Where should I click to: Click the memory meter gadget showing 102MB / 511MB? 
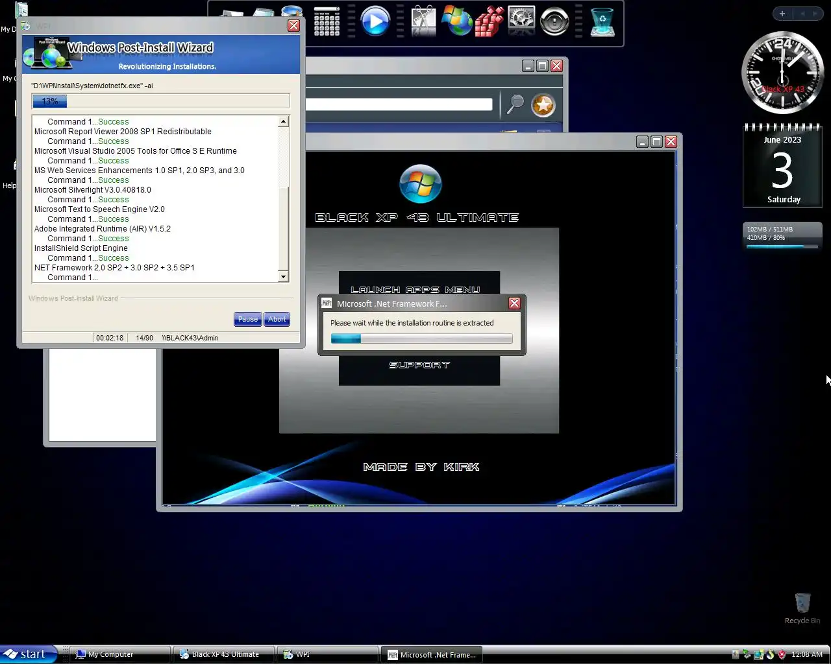coord(782,237)
